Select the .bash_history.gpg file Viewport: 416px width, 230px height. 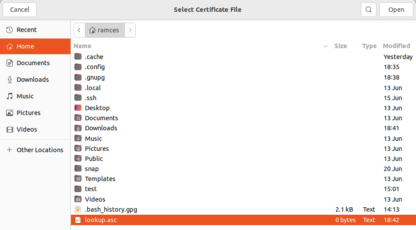coord(243,209)
